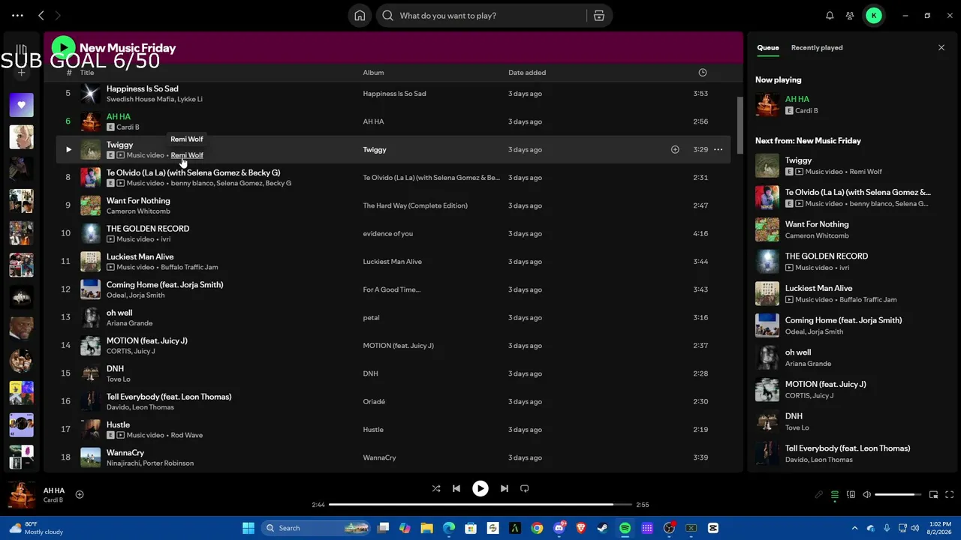Click the Twiggy thumbnail in the Queue panel
This screenshot has width=961, height=540.
coord(767,166)
